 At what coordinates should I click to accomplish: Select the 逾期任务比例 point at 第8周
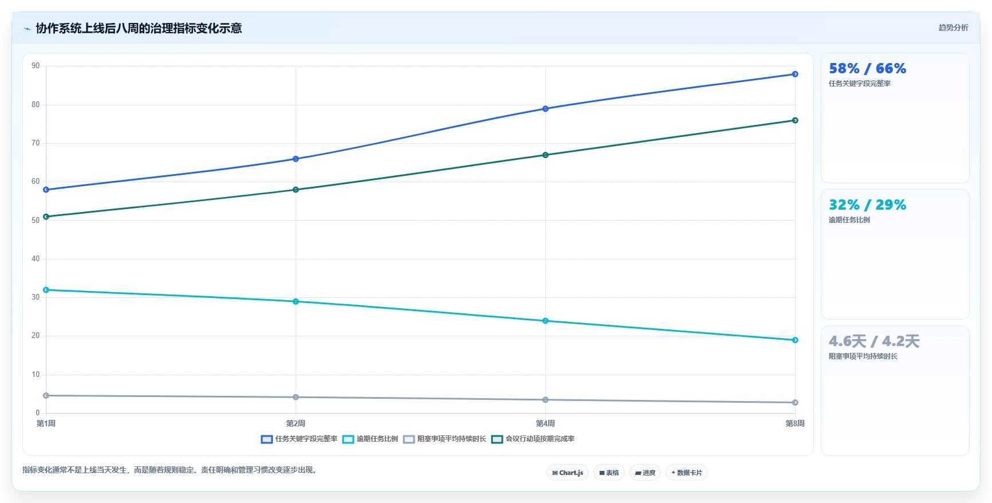795,340
